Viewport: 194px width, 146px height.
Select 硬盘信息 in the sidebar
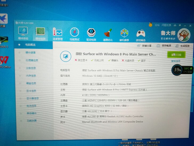coord(31,83)
